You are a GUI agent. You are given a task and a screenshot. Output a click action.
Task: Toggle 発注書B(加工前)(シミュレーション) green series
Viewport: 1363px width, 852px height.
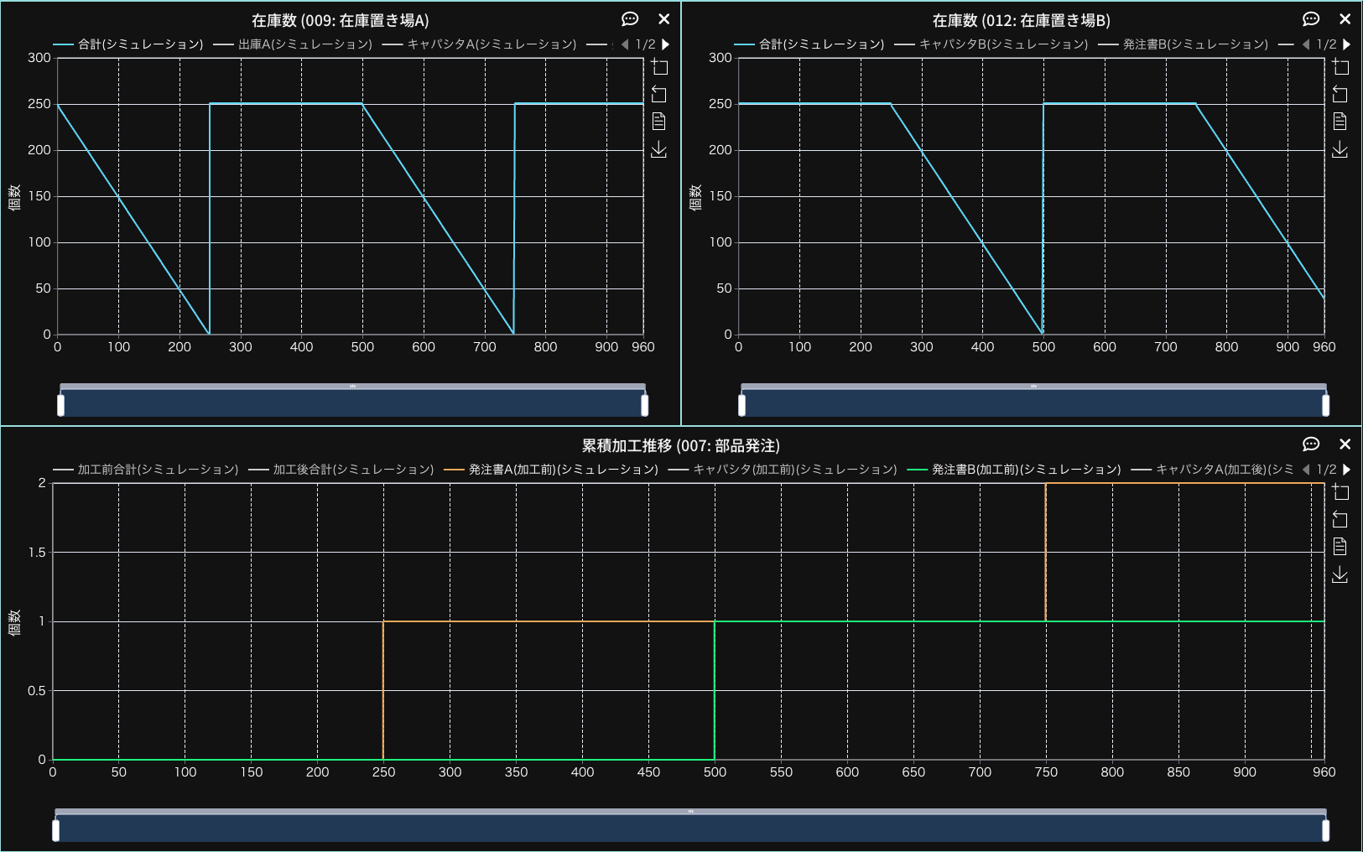pyautogui.click(x=1014, y=470)
